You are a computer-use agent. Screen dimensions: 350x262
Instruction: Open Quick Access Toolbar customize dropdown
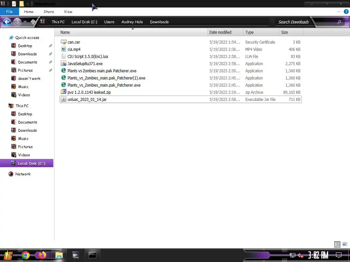click(28, 4)
